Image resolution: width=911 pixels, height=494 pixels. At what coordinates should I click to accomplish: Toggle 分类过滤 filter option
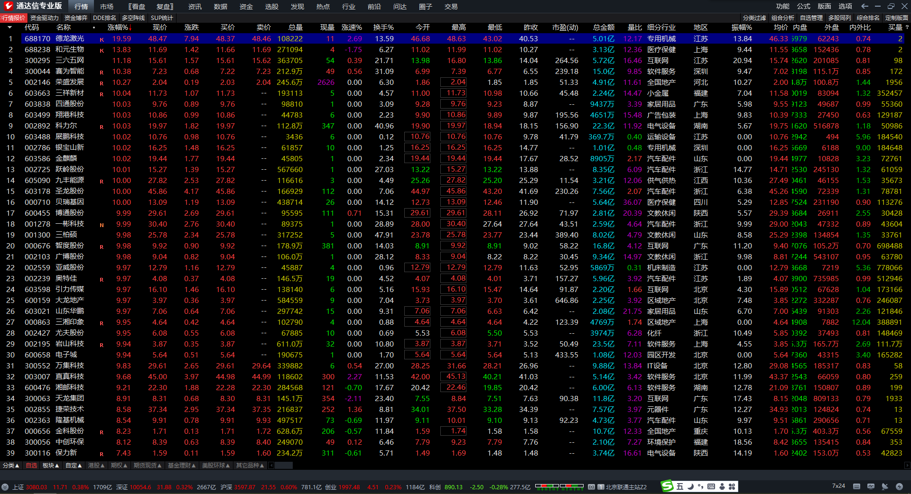coord(754,18)
